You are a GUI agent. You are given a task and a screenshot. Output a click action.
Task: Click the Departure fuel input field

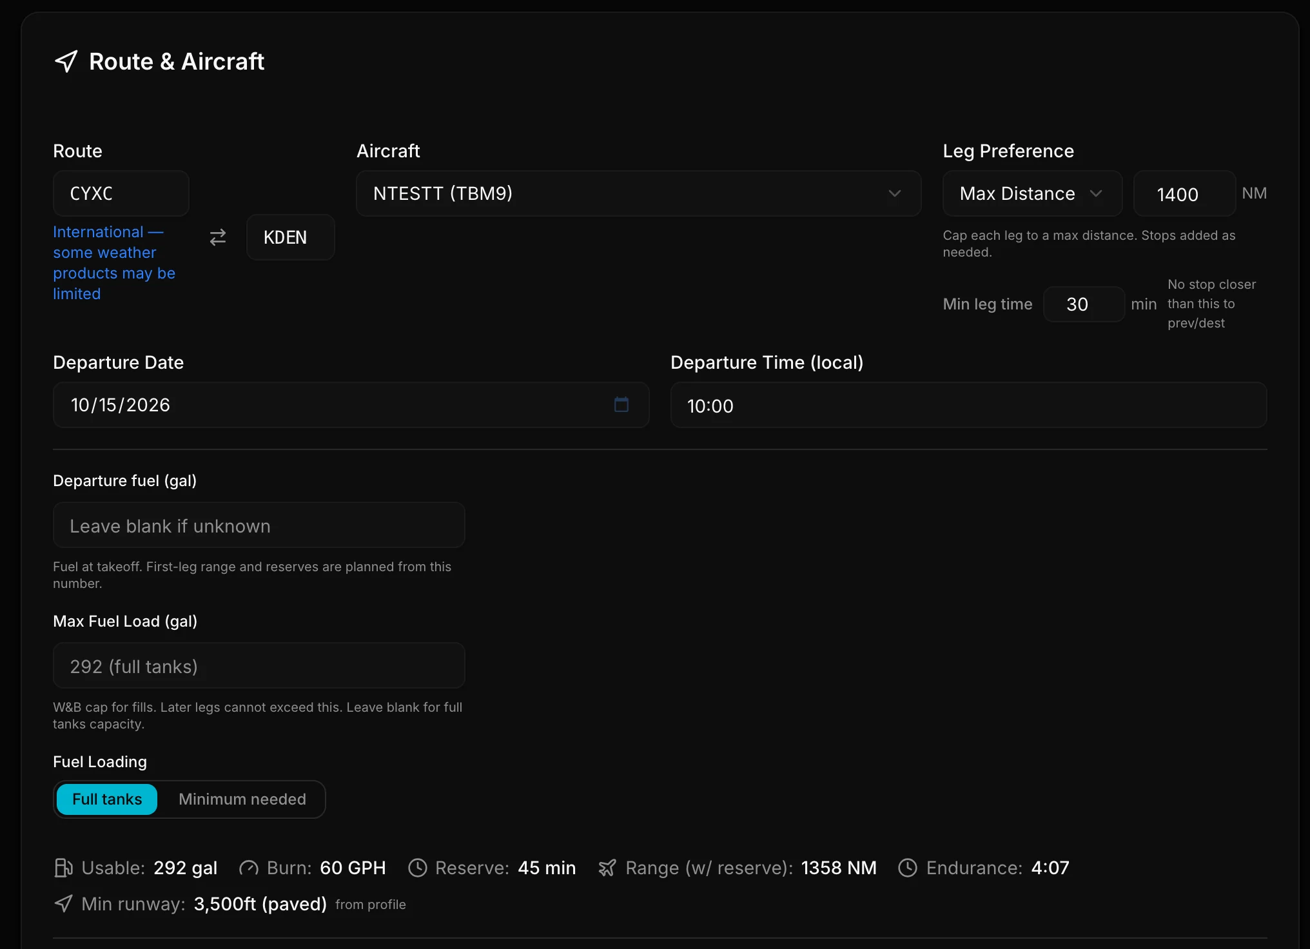click(259, 525)
